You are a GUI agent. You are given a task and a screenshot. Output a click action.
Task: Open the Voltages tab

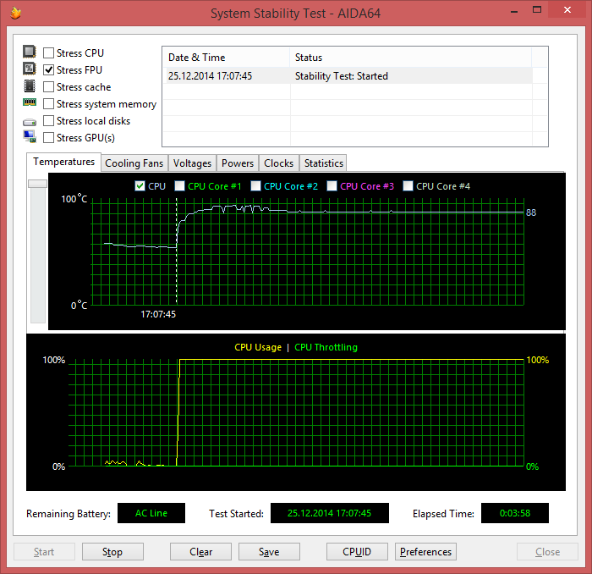(x=192, y=163)
